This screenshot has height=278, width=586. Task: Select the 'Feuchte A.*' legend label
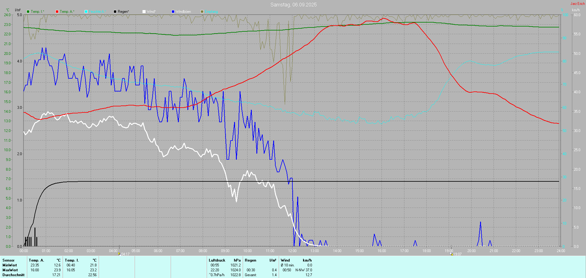(x=97, y=12)
